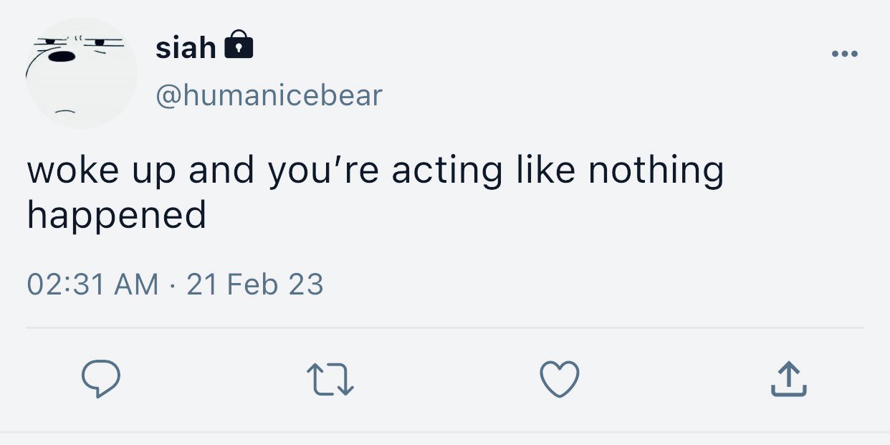Click the bear's nose in the avatar
The width and height of the screenshot is (890, 445).
[x=64, y=56]
